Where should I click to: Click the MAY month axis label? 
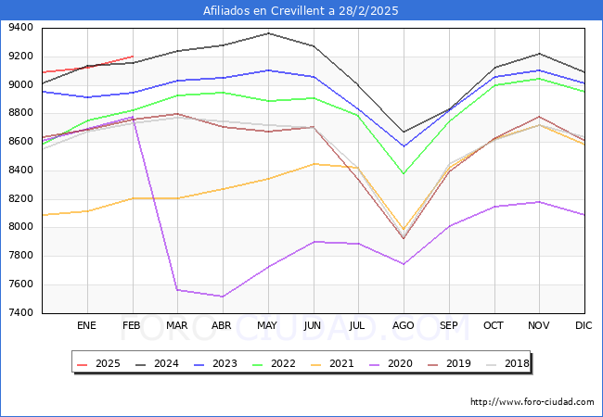tap(267, 325)
